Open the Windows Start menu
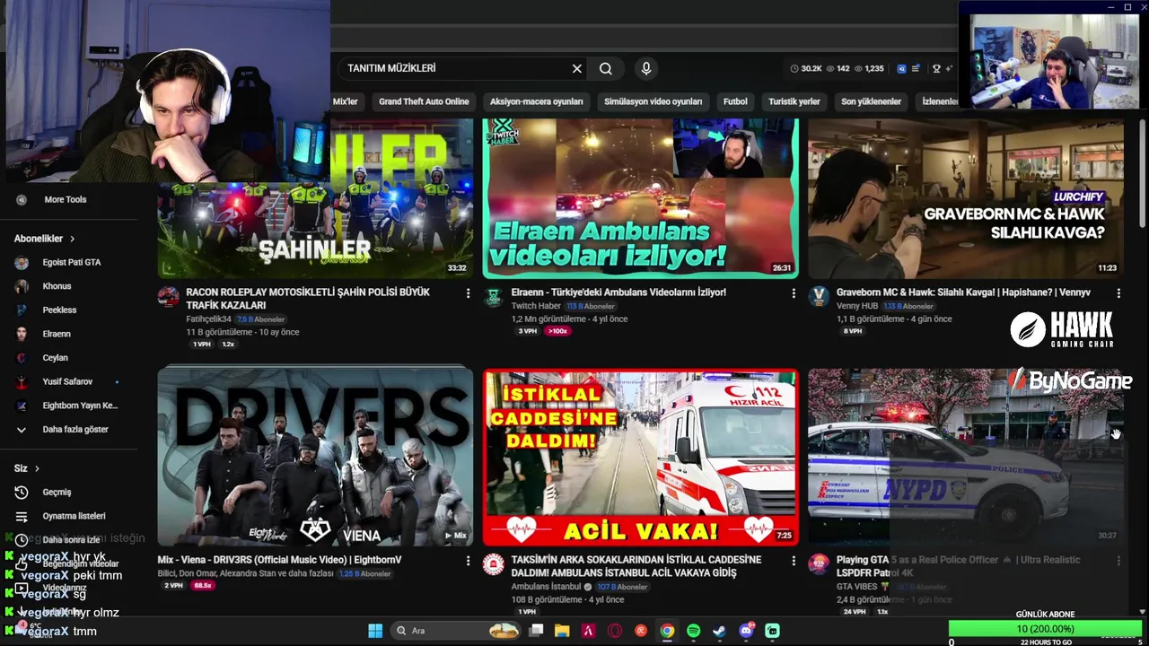The height and width of the screenshot is (646, 1149). [x=375, y=631]
